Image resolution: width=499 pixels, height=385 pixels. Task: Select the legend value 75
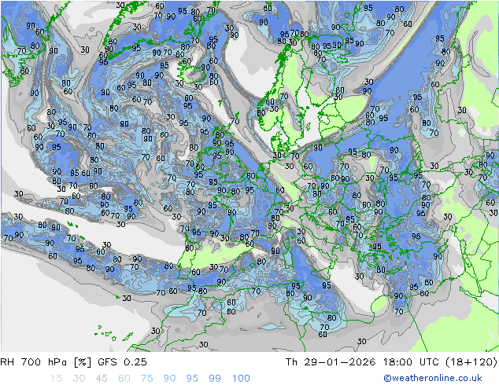(146, 379)
